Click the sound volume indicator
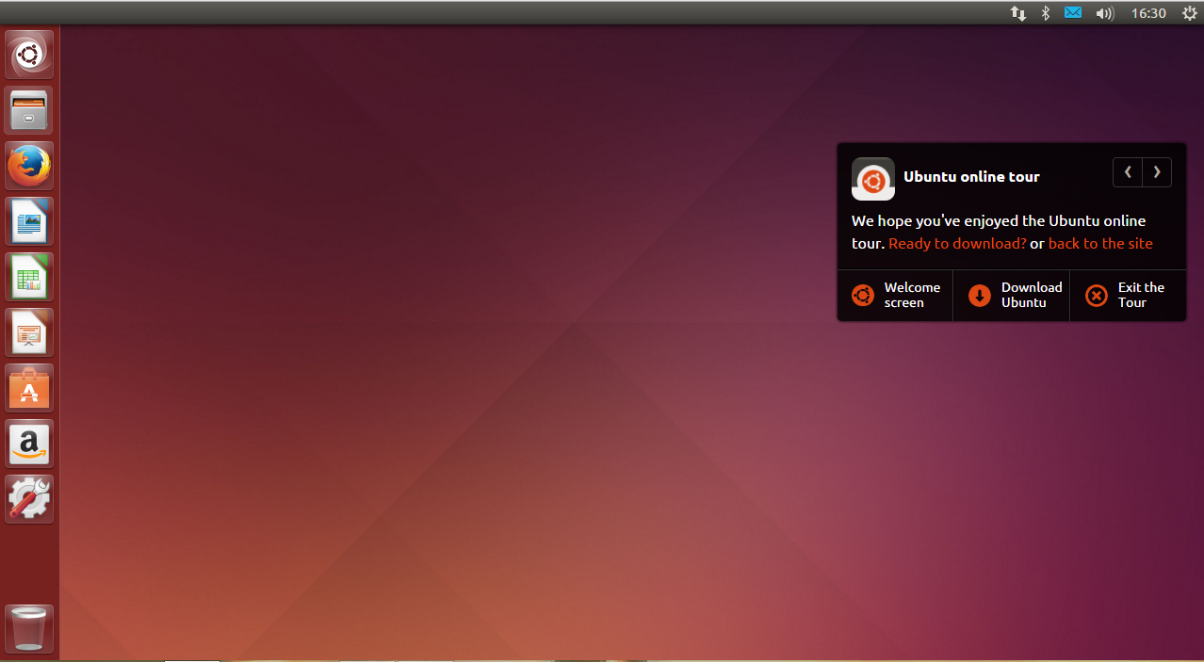Viewport: 1204px width, 662px height. pyautogui.click(x=1105, y=13)
